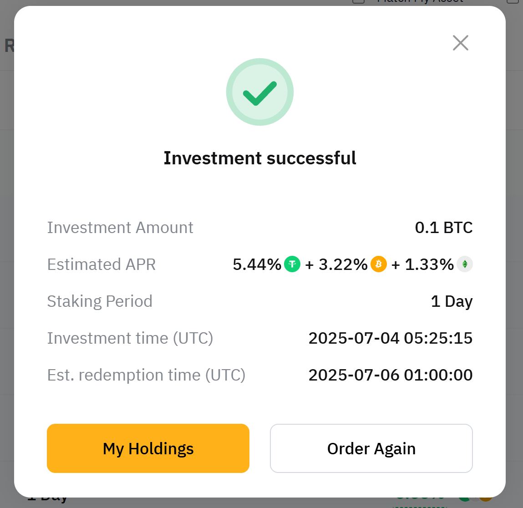Click the Estimated APR label
523x508 pixels.
coord(102,264)
